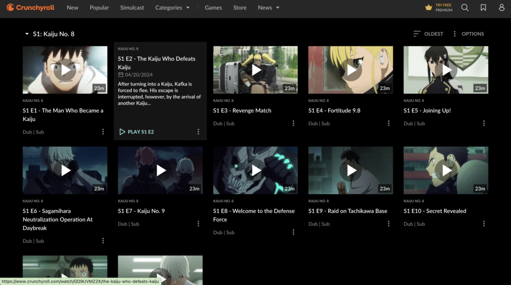Open title S1 E7 - Kaiju No. 9

[141, 211]
